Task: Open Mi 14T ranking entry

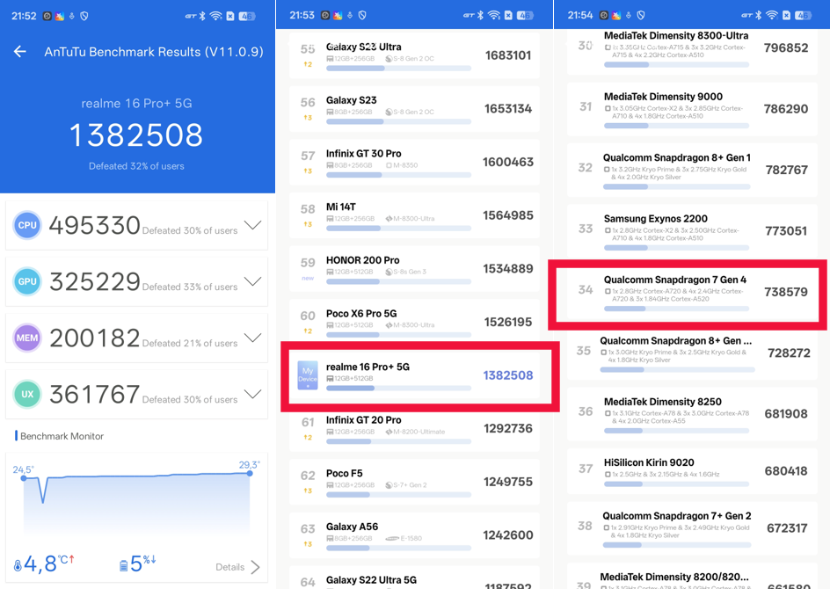Action: point(414,215)
